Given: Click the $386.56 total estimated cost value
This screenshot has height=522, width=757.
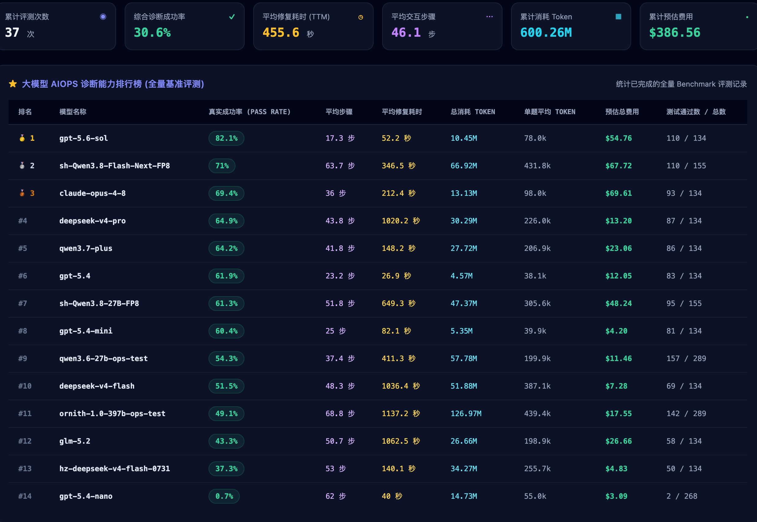Looking at the screenshot, I should 675,32.
